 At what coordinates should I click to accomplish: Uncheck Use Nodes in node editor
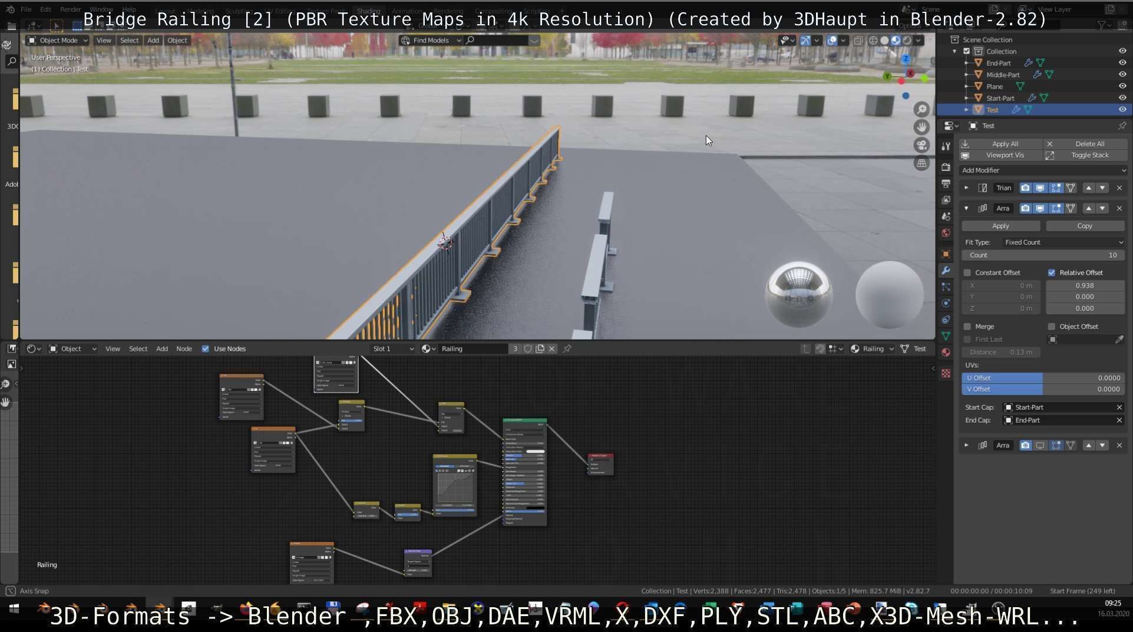tap(206, 349)
